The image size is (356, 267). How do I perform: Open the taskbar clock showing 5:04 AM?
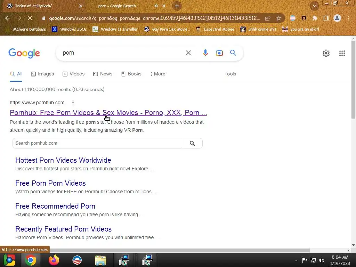tap(340, 260)
